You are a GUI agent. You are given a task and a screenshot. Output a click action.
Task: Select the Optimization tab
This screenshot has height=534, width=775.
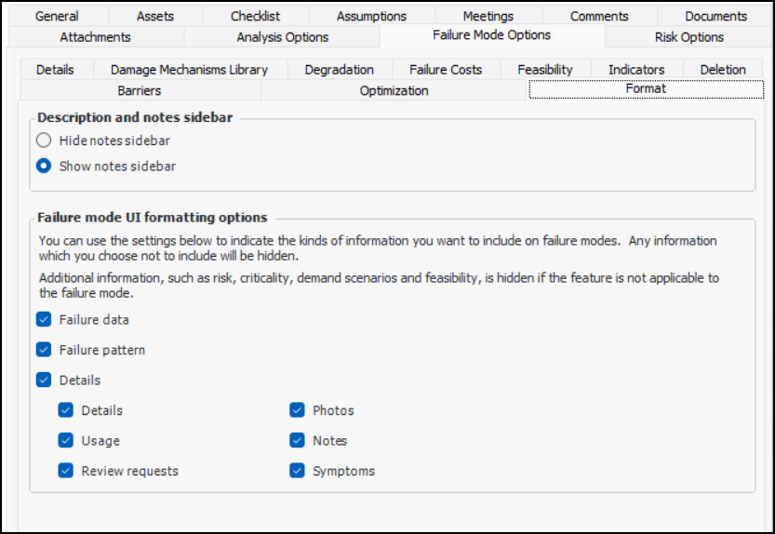[x=394, y=90]
